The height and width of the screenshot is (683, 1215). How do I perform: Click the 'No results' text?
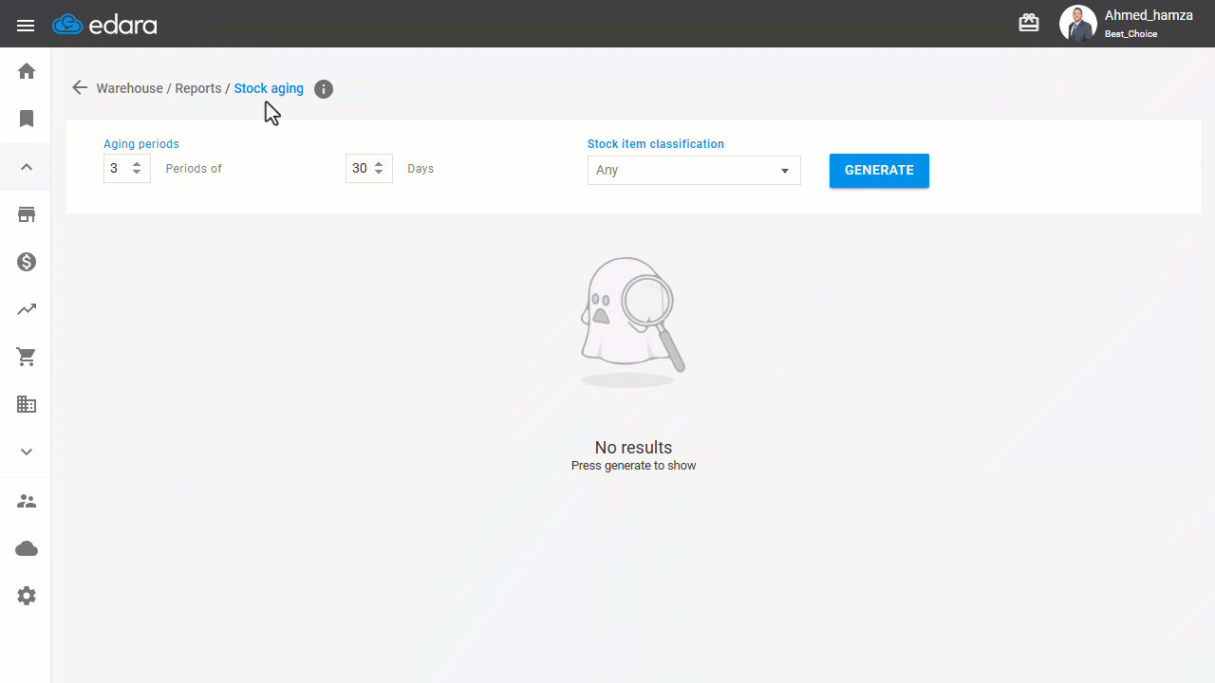(633, 447)
